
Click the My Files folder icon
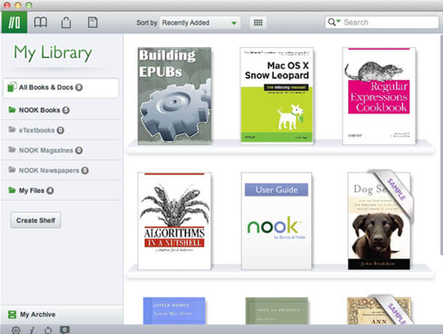pos(12,190)
